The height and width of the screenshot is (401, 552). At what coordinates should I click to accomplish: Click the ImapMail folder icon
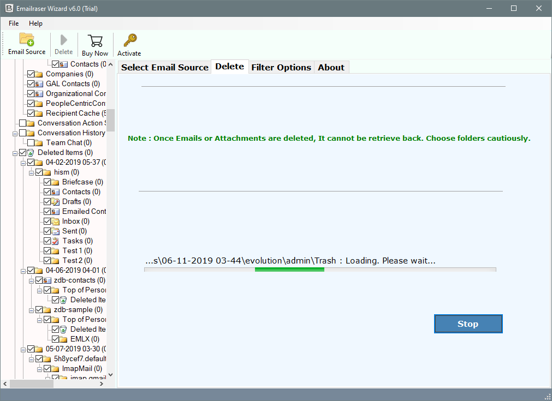coord(55,369)
